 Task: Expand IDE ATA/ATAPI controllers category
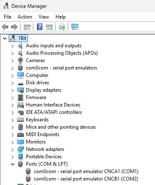(x=13, y=113)
